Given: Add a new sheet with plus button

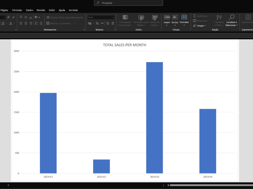Looking at the screenshot, I should click(8, 185).
